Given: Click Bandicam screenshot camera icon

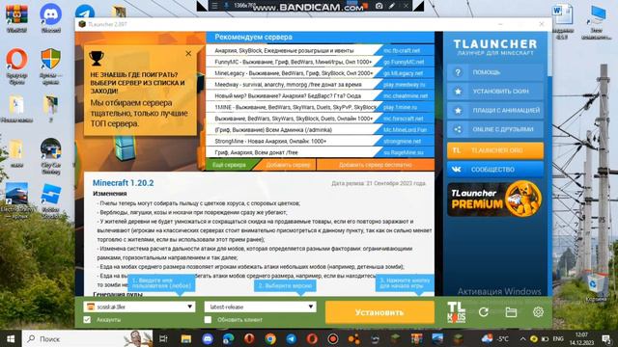Looking at the screenshot, I should [379, 6].
